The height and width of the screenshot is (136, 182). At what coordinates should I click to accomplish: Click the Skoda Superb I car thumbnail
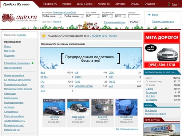point(78,107)
